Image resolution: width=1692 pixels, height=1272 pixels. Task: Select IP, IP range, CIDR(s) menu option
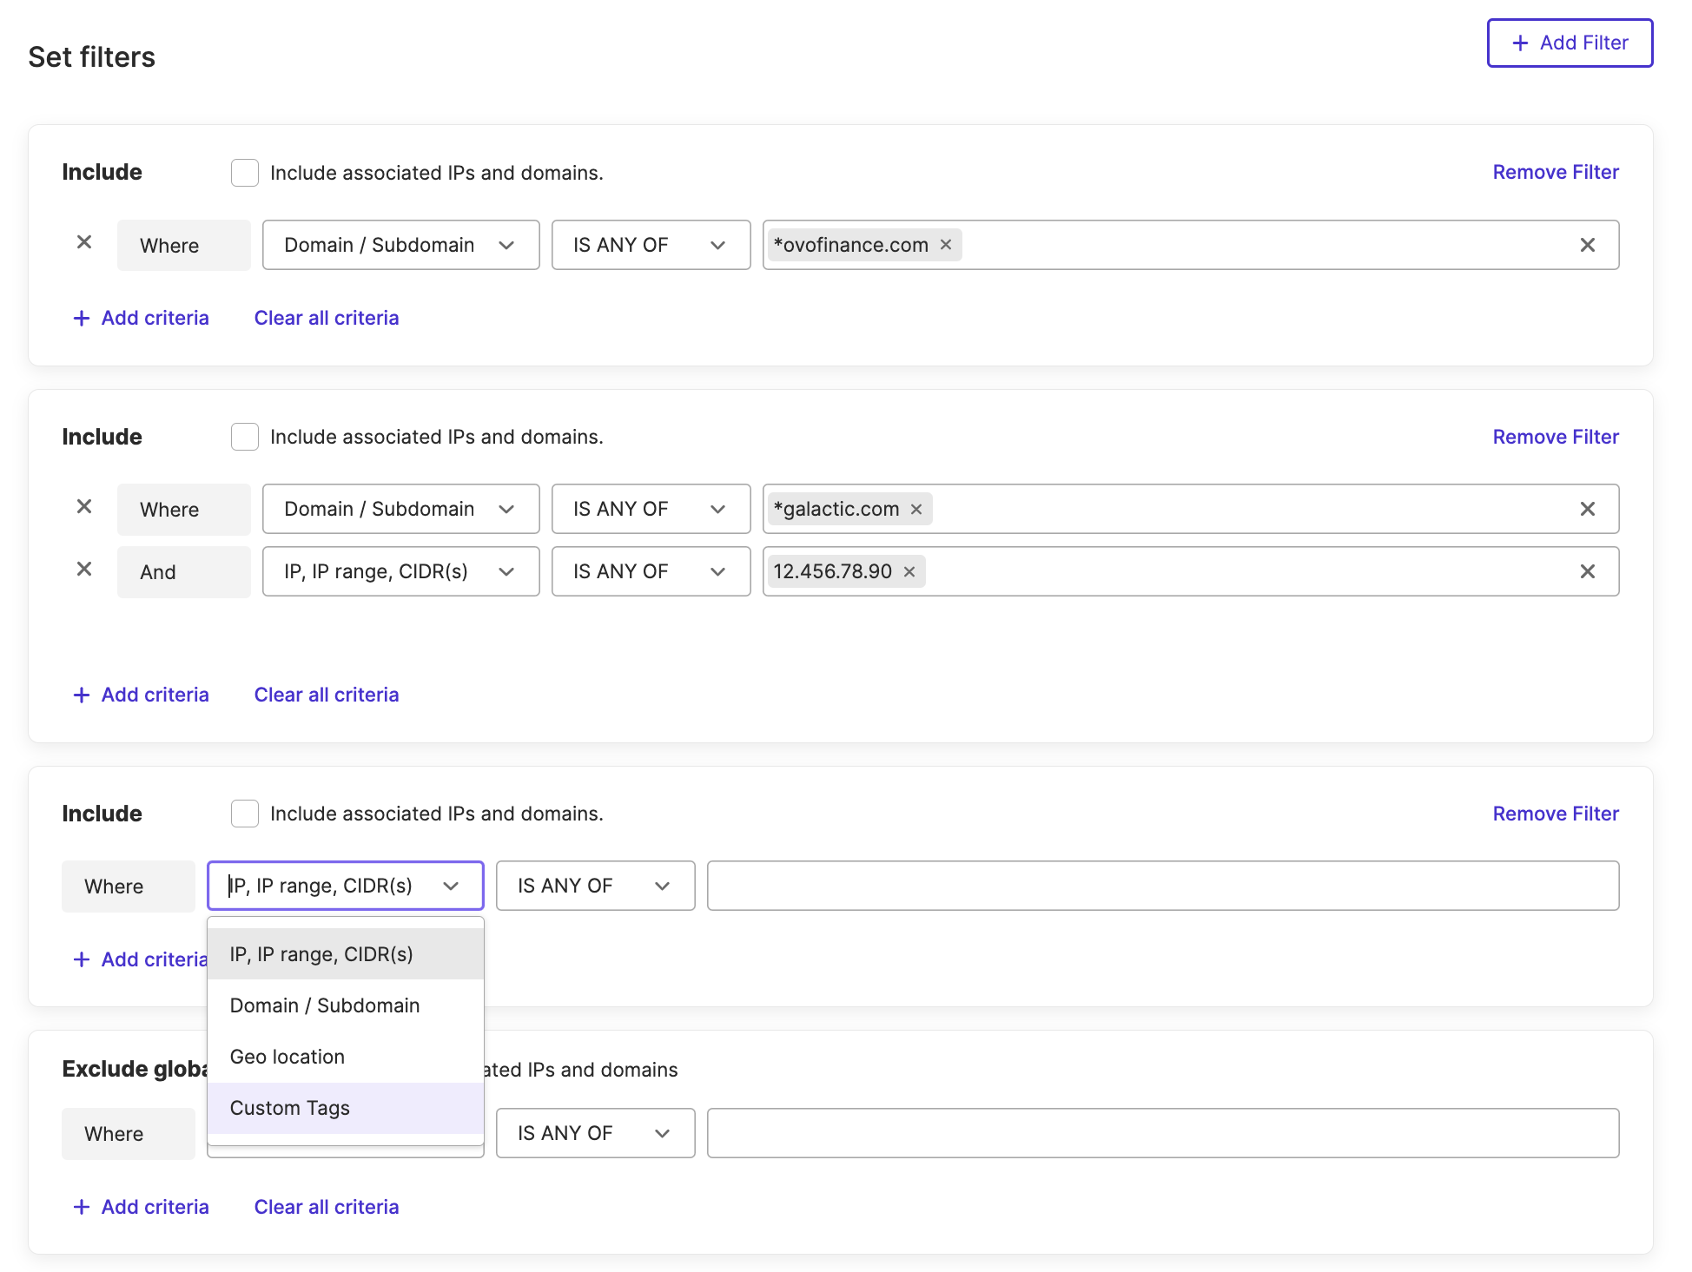coord(346,954)
